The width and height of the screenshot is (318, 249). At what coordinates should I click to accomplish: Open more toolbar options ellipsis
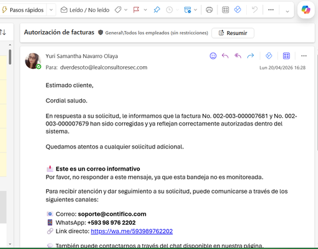(271, 10)
